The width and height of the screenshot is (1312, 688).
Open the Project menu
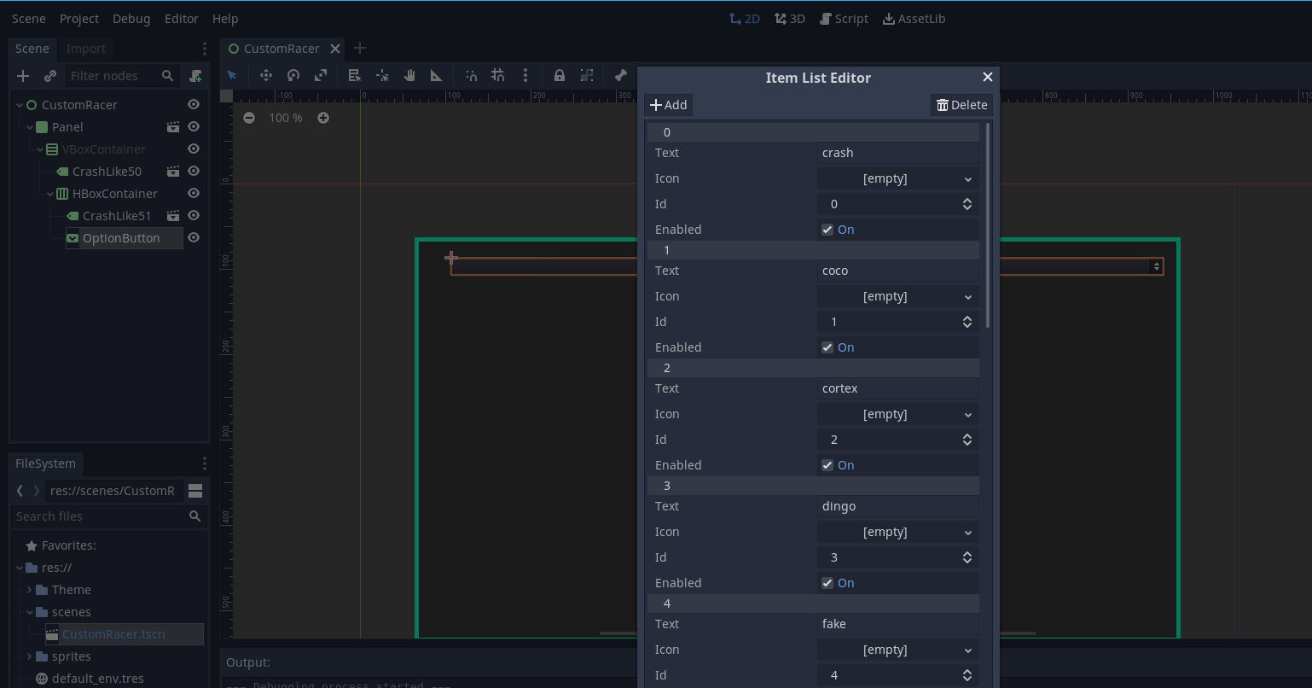click(78, 18)
